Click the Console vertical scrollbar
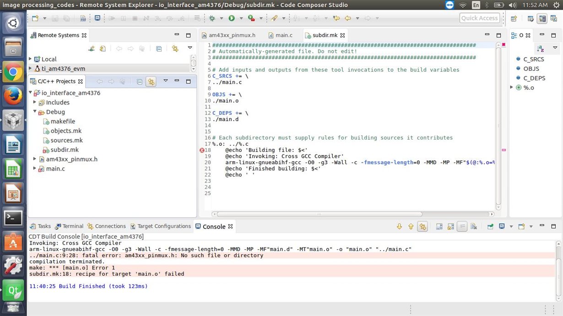This screenshot has width=563, height=316. 559,271
